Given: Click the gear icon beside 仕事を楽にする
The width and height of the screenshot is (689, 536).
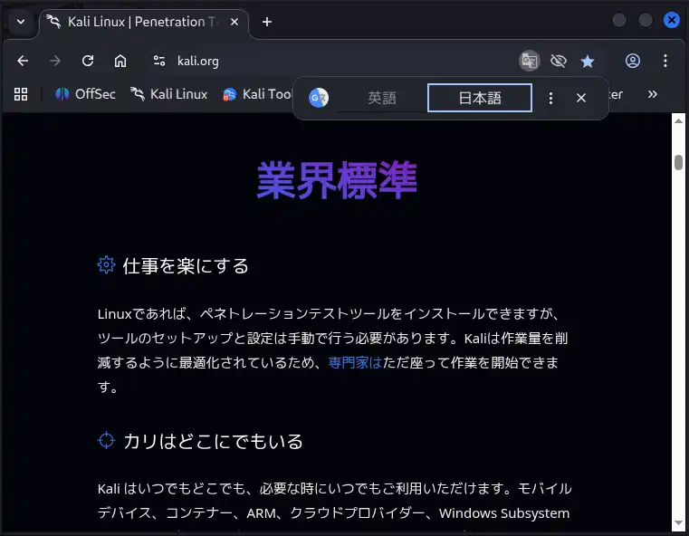Looking at the screenshot, I should tap(106, 265).
